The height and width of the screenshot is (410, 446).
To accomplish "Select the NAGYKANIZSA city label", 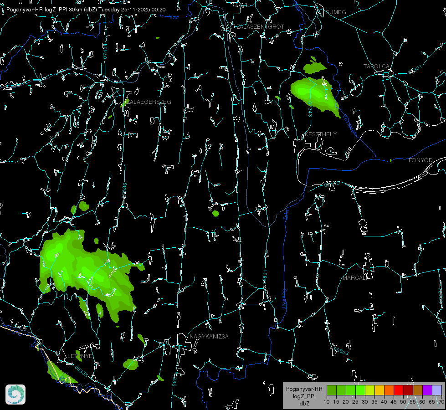I will pyautogui.click(x=209, y=336).
